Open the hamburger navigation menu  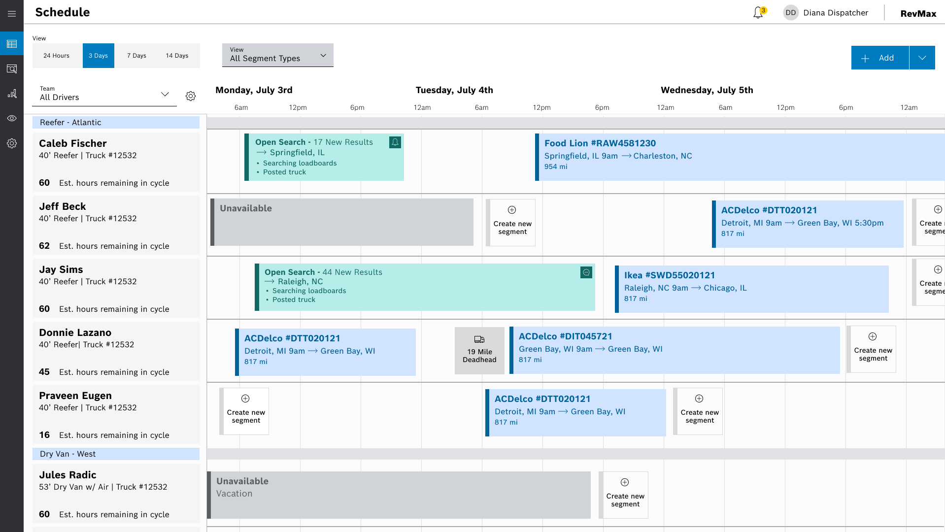pos(12,14)
